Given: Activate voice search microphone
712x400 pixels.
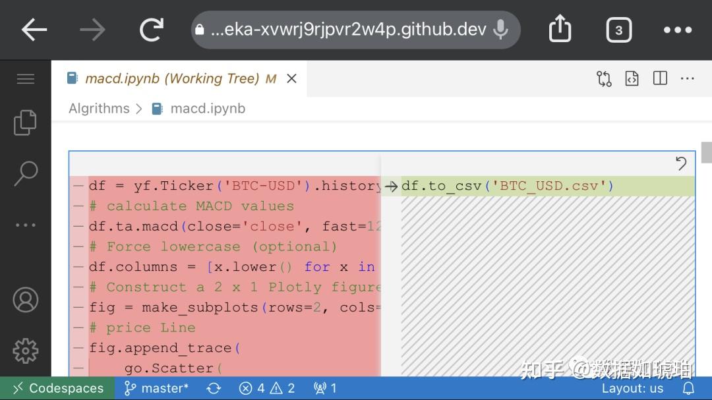Looking at the screenshot, I should tap(501, 30).
